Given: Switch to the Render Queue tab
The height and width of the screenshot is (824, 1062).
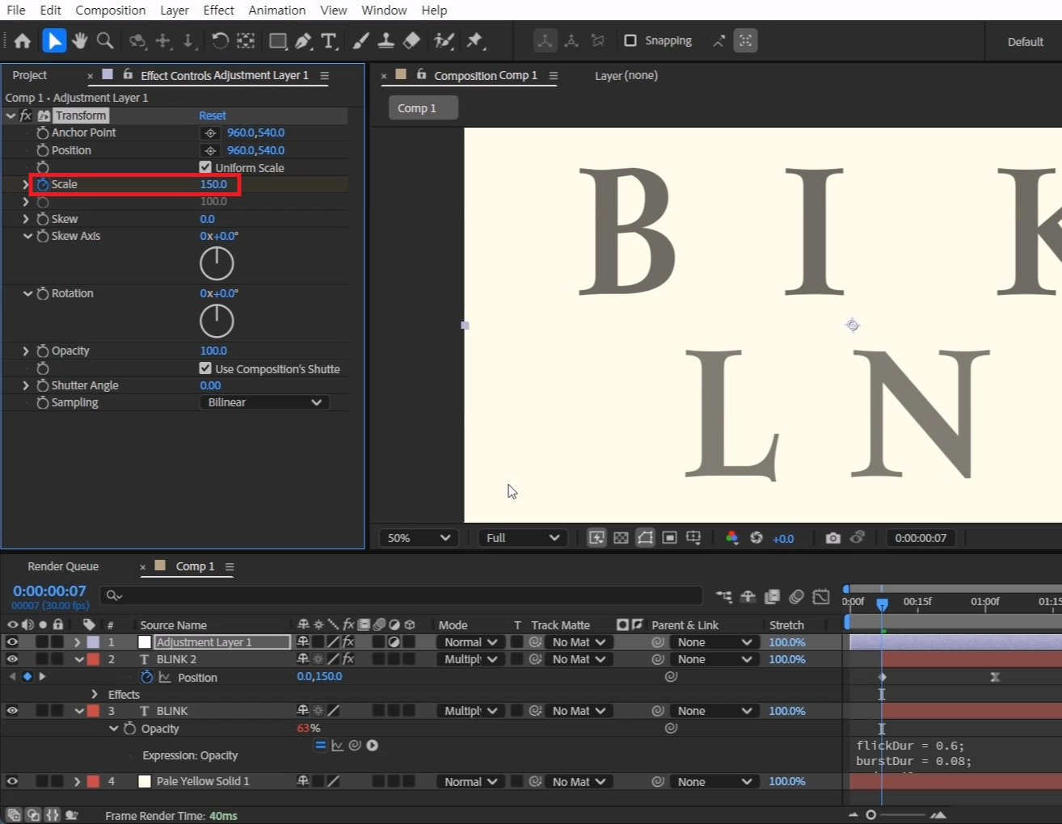Looking at the screenshot, I should [63, 566].
